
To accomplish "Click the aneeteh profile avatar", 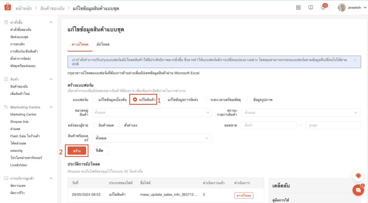I will coord(342,8).
